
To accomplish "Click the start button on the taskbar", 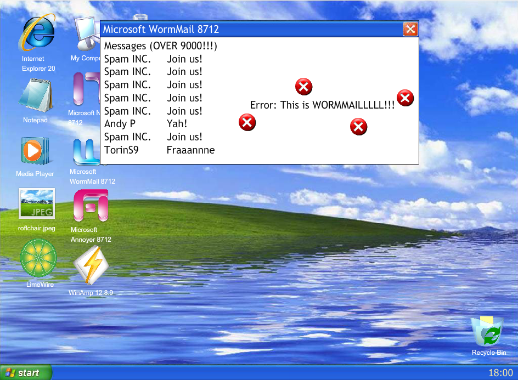I will [26, 373].
